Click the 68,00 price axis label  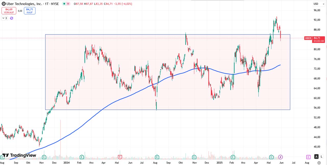click(x=317, y=78)
